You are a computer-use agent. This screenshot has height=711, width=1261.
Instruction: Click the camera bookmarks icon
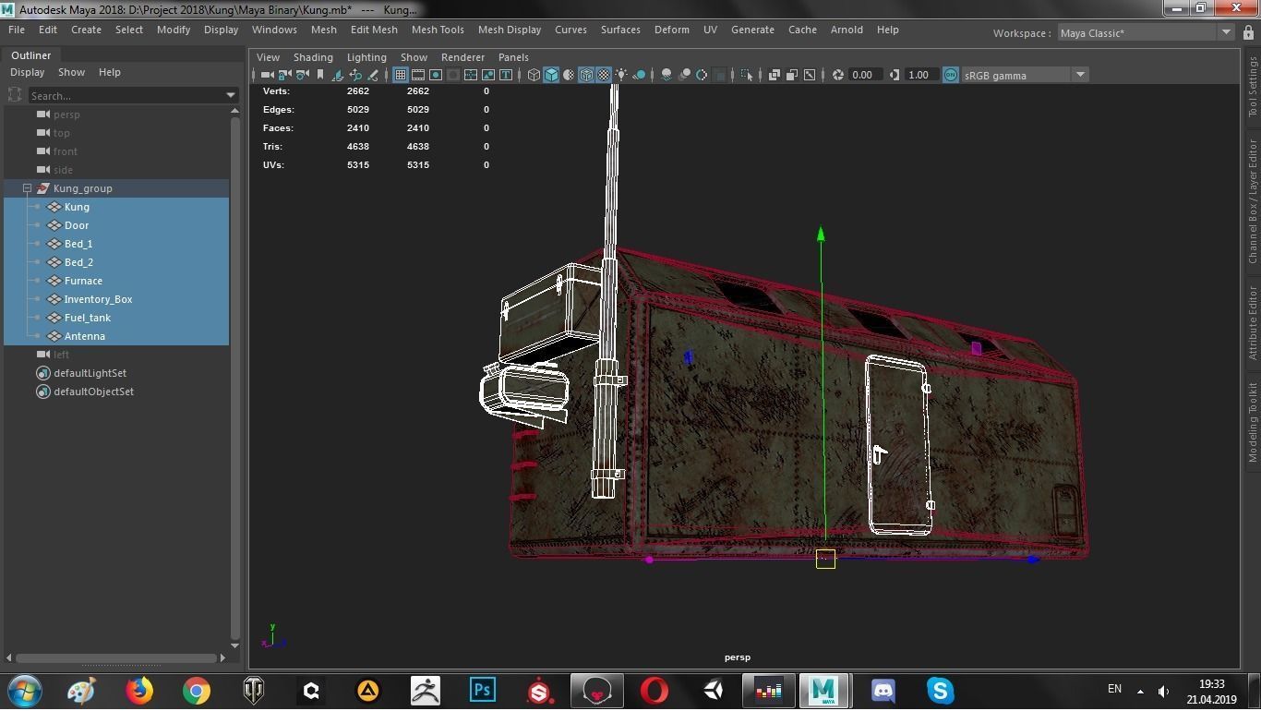pos(320,75)
